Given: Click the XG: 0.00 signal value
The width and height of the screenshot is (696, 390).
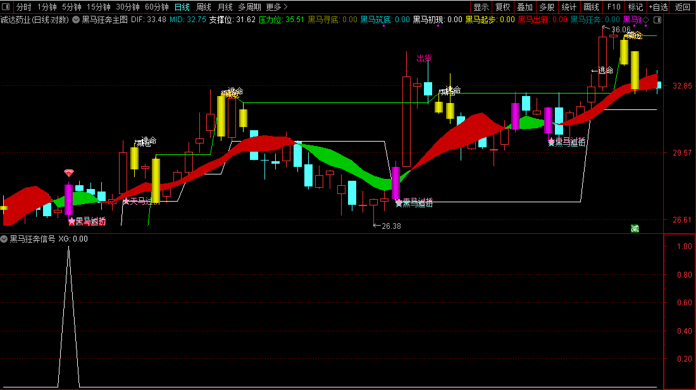Looking at the screenshot, I should [73, 239].
